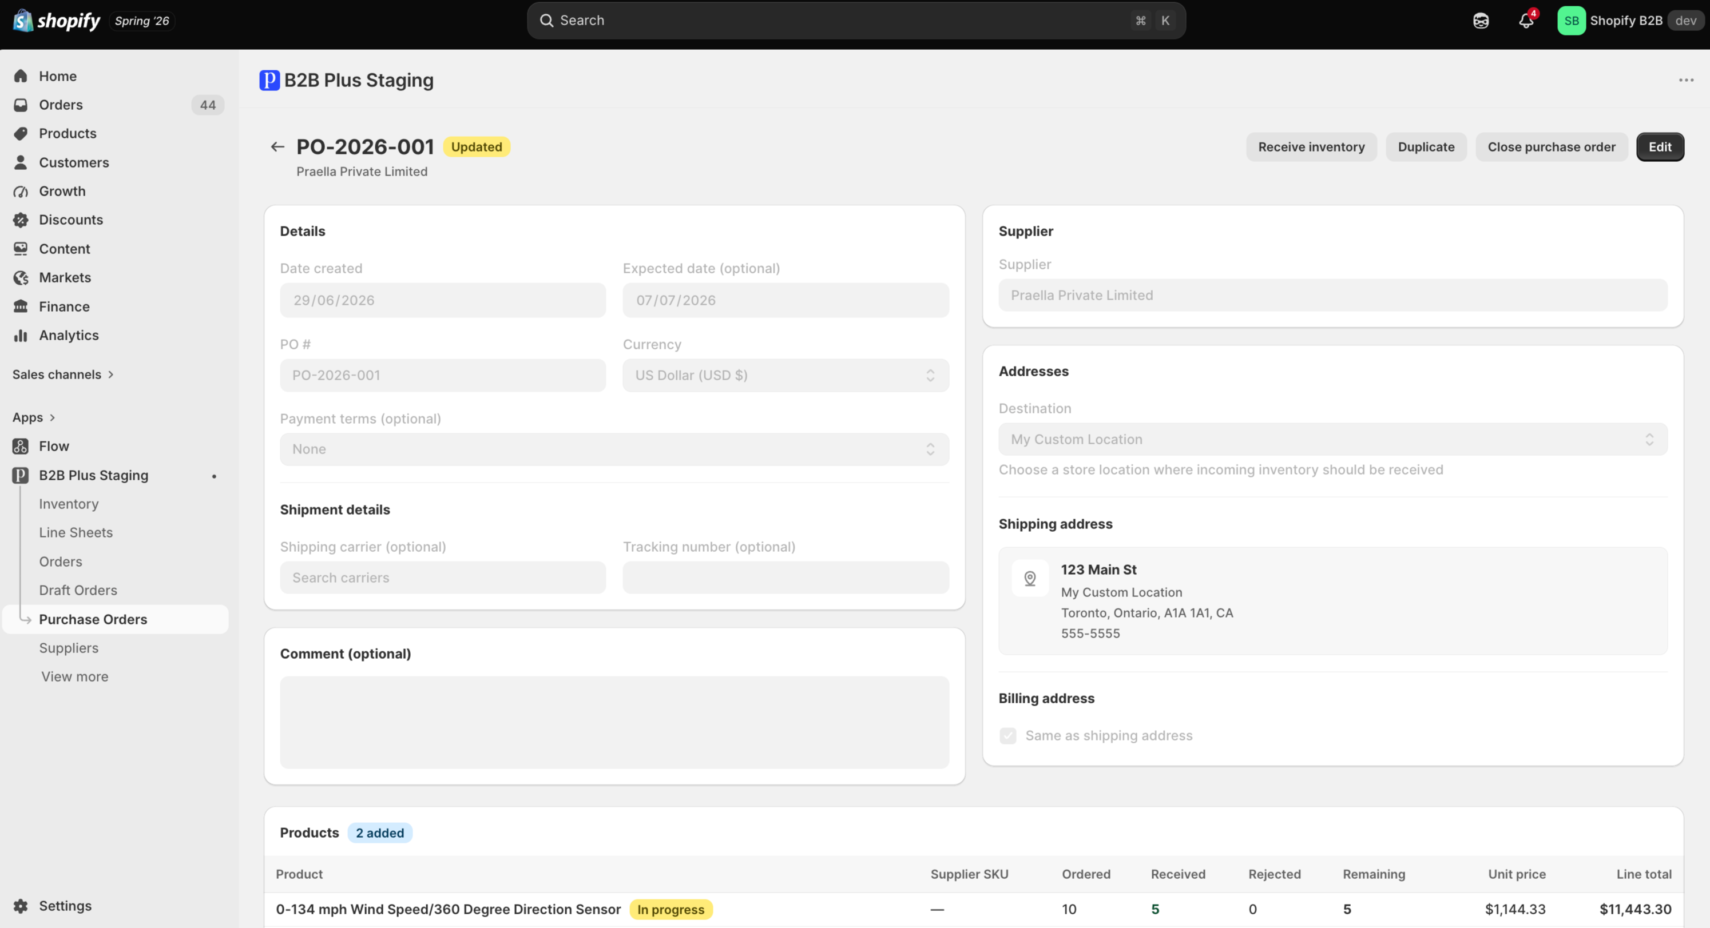
Task: Click the 2 added products badge
Action: pos(380,833)
